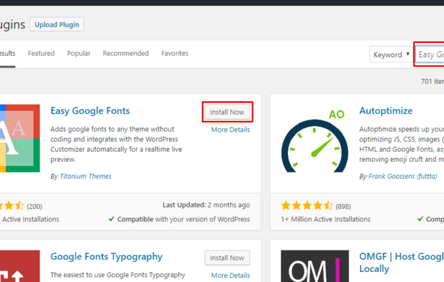The width and height of the screenshot is (444, 282).
Task: Open More Details for Easy Google Fonts
Action: coord(231,130)
